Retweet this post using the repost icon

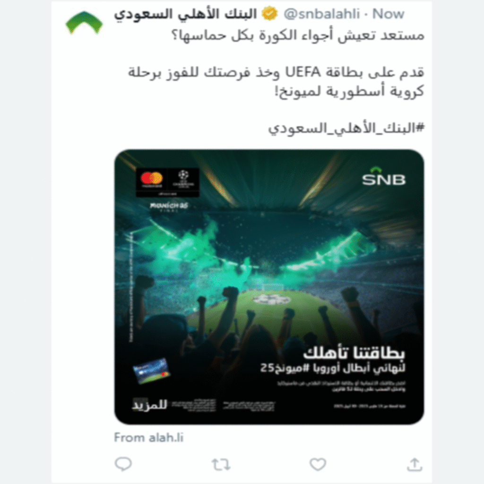pyautogui.click(x=221, y=464)
